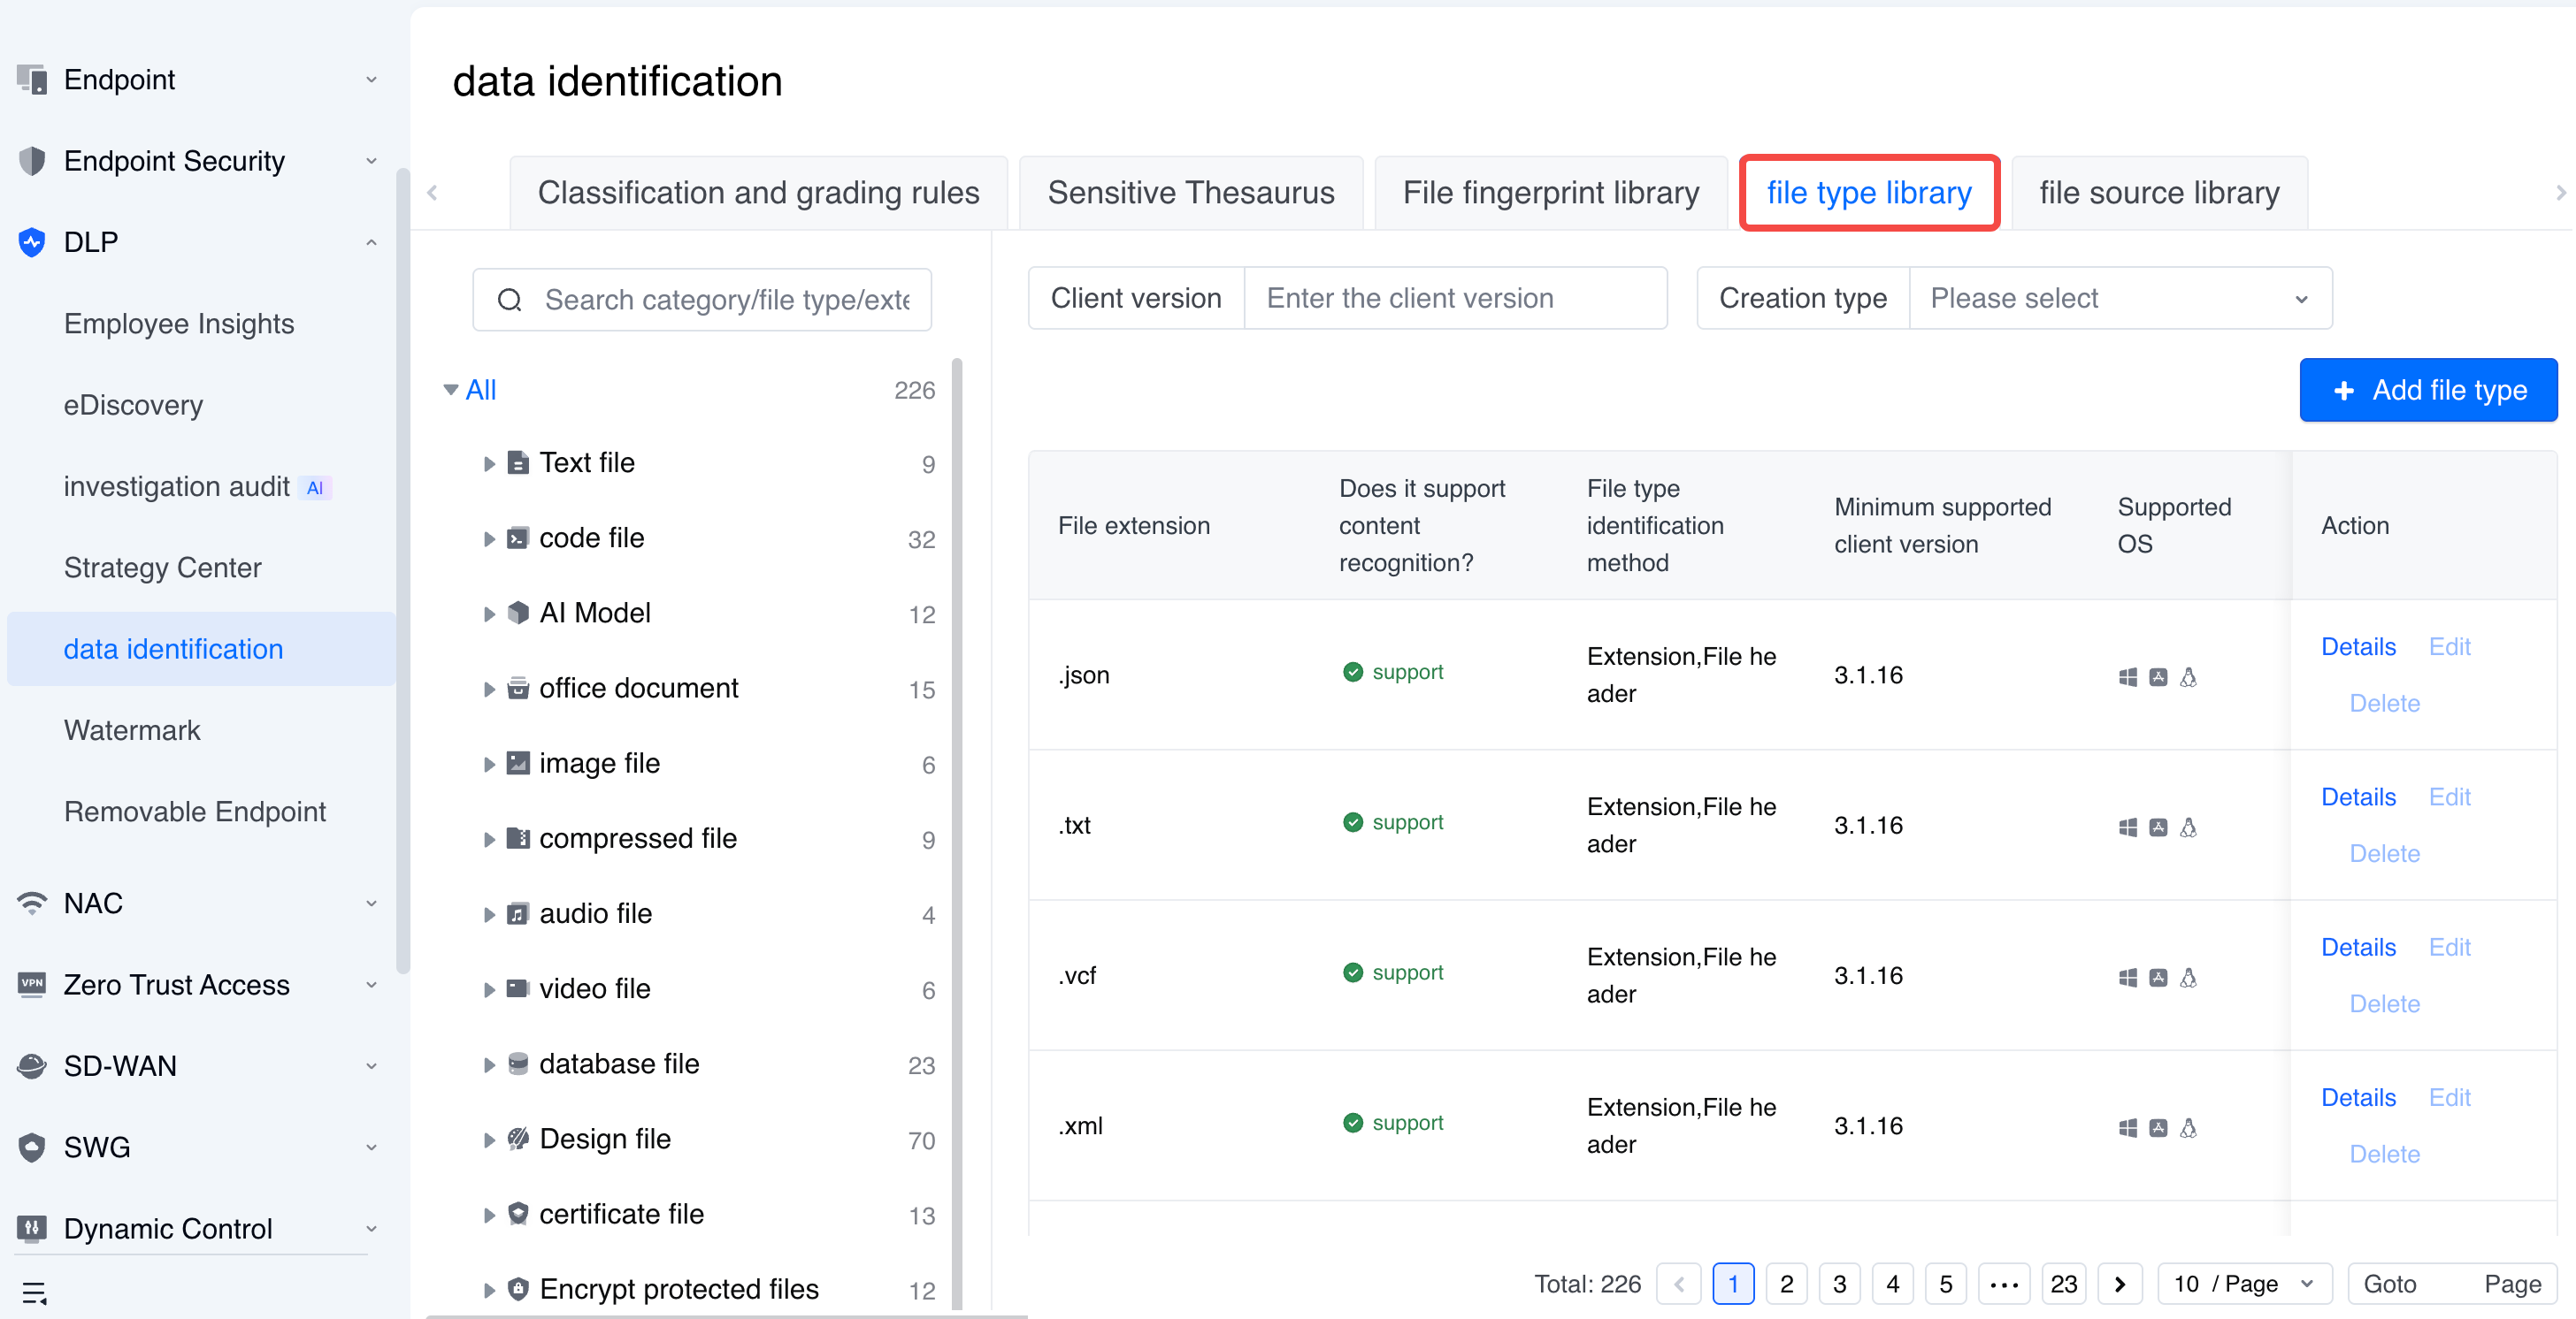Click the SD-WAN planet icon
The width and height of the screenshot is (2576, 1319).
(32, 1065)
